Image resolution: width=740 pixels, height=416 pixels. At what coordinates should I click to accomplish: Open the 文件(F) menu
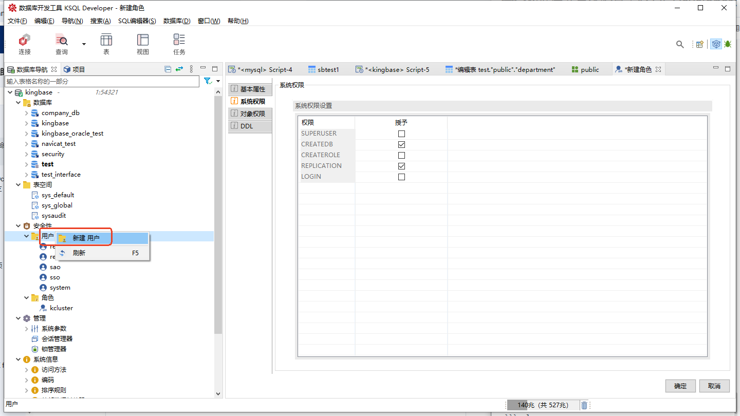tap(17, 21)
